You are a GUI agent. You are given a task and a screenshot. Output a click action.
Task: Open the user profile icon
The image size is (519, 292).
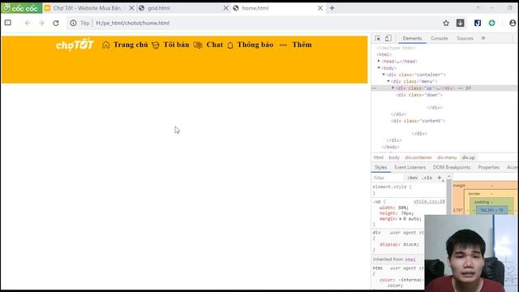click(x=513, y=23)
